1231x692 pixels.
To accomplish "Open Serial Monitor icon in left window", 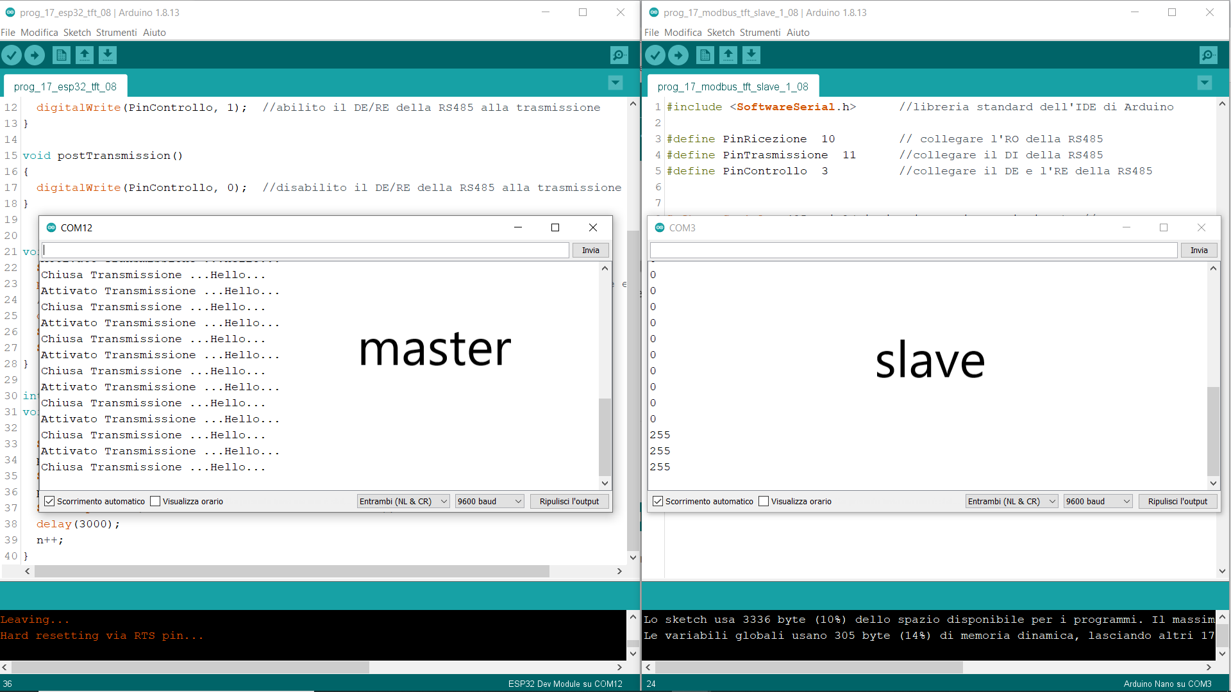I will coord(619,56).
